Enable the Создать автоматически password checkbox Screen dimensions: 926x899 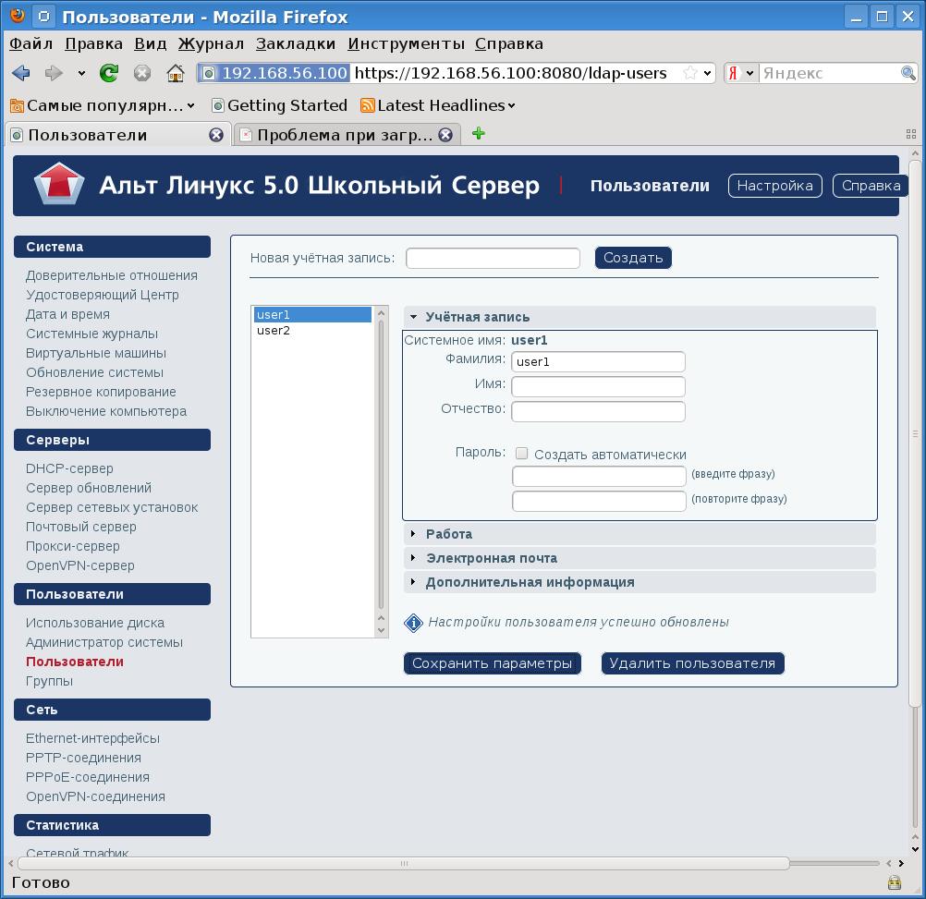522,454
